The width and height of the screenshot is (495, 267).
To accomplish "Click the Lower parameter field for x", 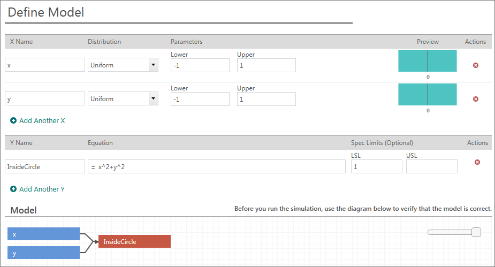I will (200, 65).
